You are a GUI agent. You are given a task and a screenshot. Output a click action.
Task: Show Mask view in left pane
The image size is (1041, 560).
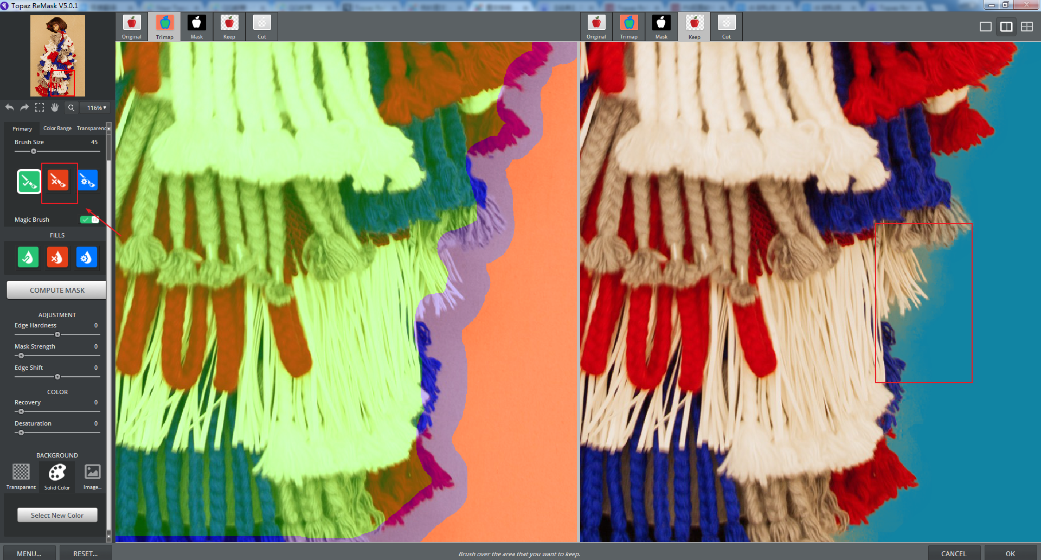pyautogui.click(x=197, y=27)
